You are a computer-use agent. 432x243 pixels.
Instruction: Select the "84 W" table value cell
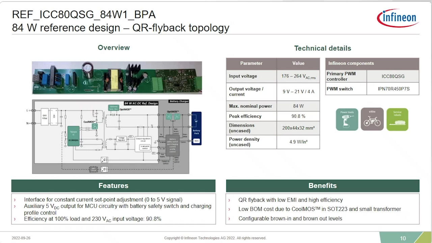tap(298, 106)
